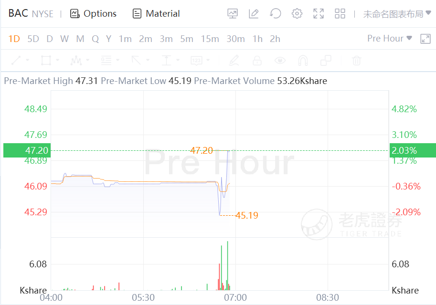Image resolution: width=436 pixels, height=305 pixels.
Task: Toggle drawing visibility eye icon
Action: (x=280, y=61)
